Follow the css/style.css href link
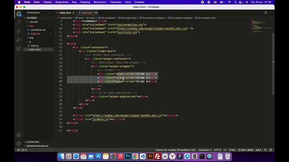The height and width of the screenshot is (162, 289). pyautogui.click(x=127, y=32)
